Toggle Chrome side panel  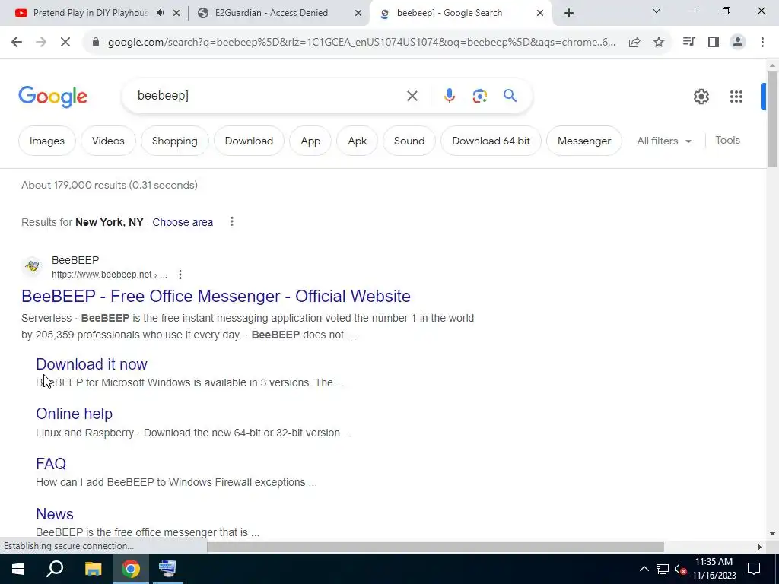pyautogui.click(x=714, y=43)
